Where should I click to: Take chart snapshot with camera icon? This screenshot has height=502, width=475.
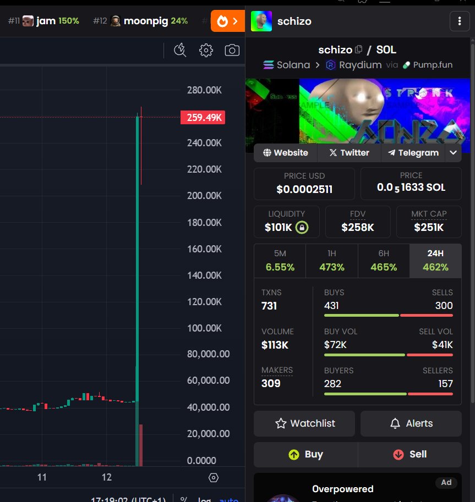(232, 50)
